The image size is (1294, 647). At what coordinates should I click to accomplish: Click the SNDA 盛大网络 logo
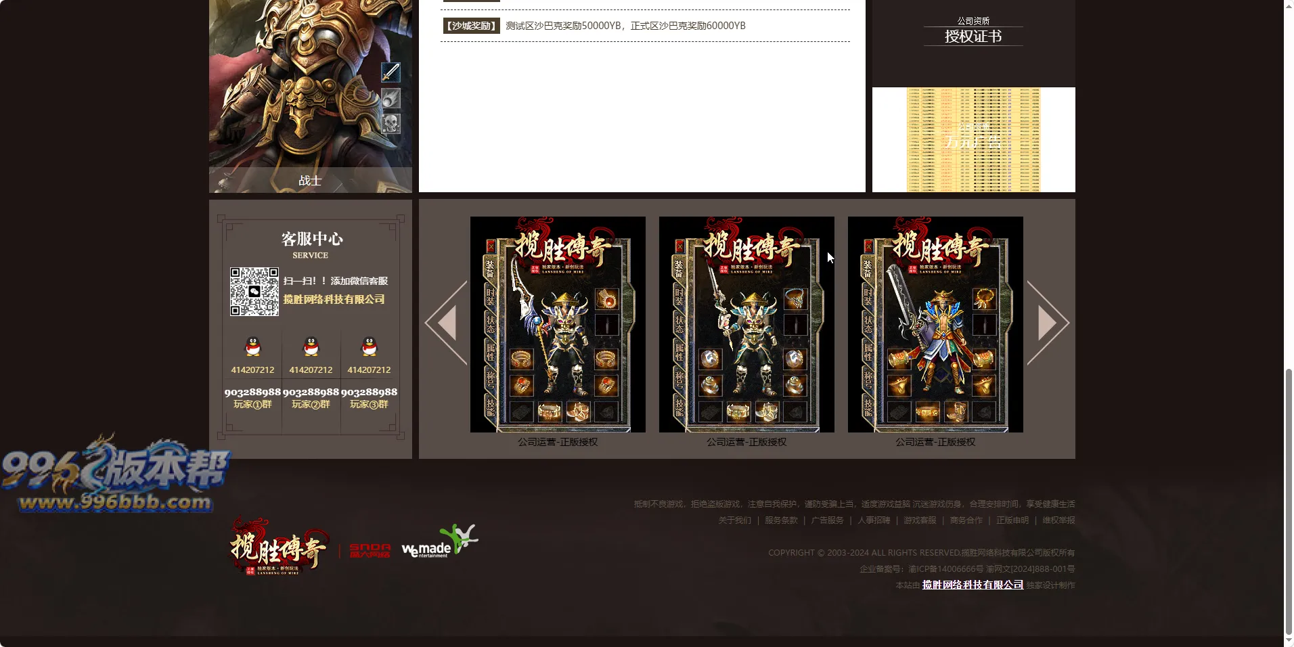(370, 550)
